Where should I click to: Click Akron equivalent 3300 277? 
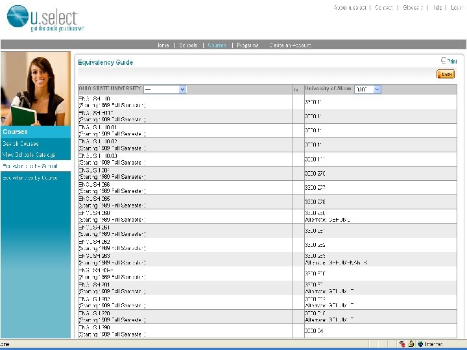[x=315, y=188]
